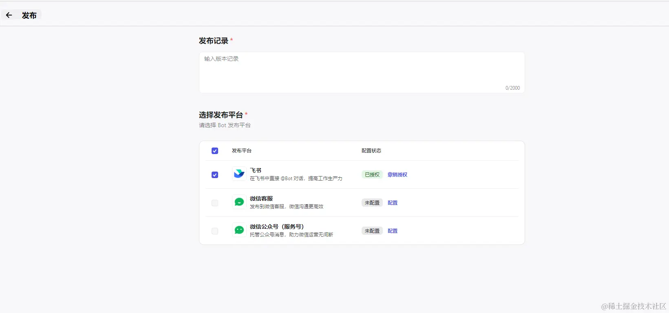Click the 选择发布平台 section heading
Screen dimensions: 669x313
coord(221,115)
